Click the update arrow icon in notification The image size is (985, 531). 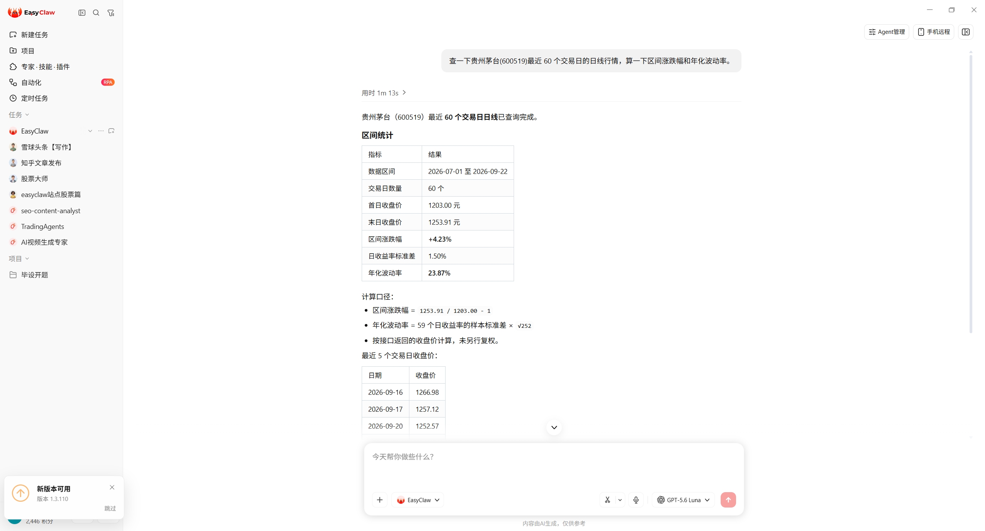(x=21, y=493)
